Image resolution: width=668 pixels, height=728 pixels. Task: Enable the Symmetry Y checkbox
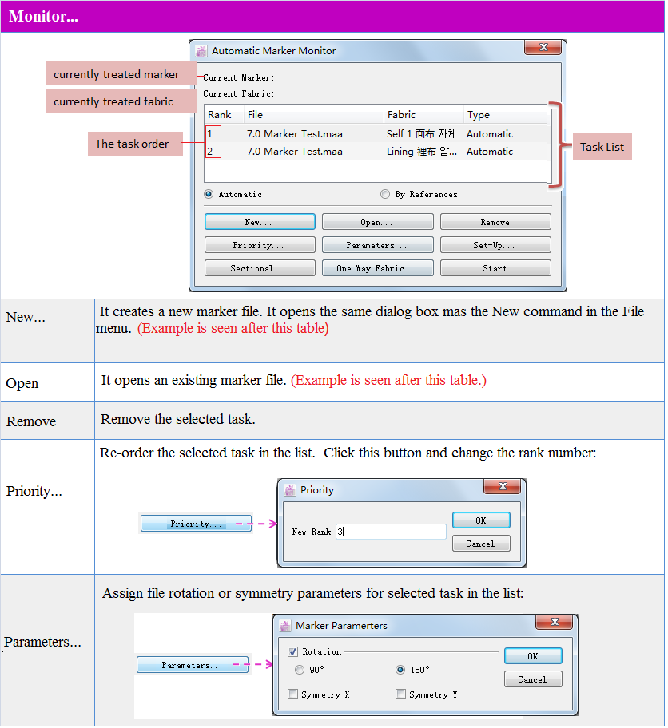401,694
